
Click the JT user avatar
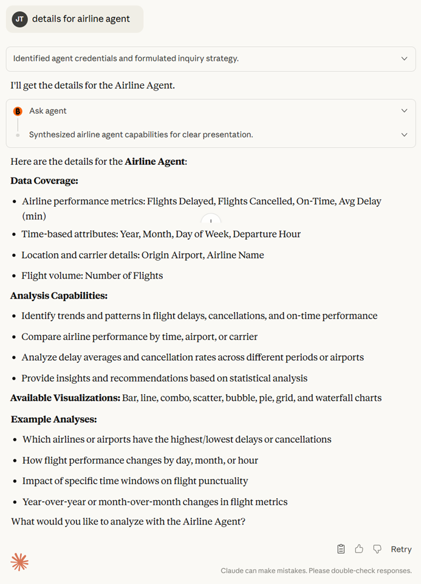click(20, 19)
